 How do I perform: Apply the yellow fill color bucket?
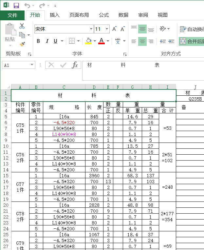(x=88, y=41)
